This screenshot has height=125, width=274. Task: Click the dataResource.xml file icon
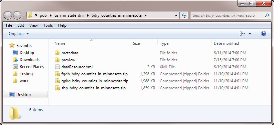(x=57, y=67)
